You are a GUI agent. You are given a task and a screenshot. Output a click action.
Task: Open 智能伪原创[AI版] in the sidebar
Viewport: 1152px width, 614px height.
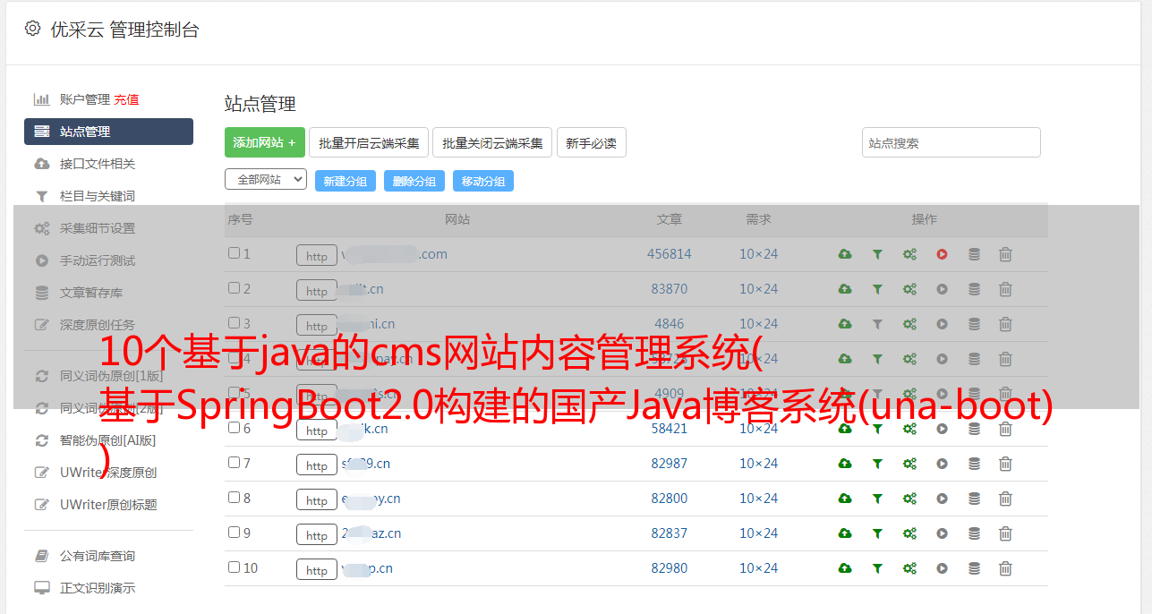coord(107,440)
